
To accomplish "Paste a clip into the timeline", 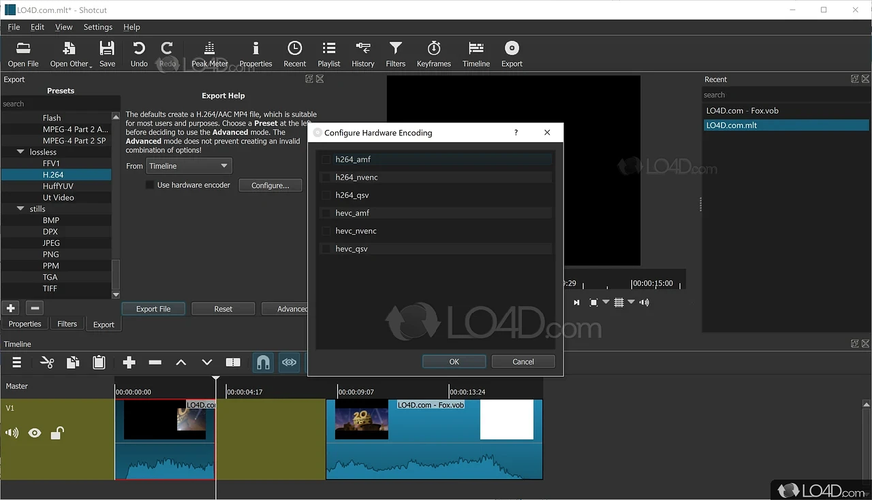I will click(x=99, y=362).
